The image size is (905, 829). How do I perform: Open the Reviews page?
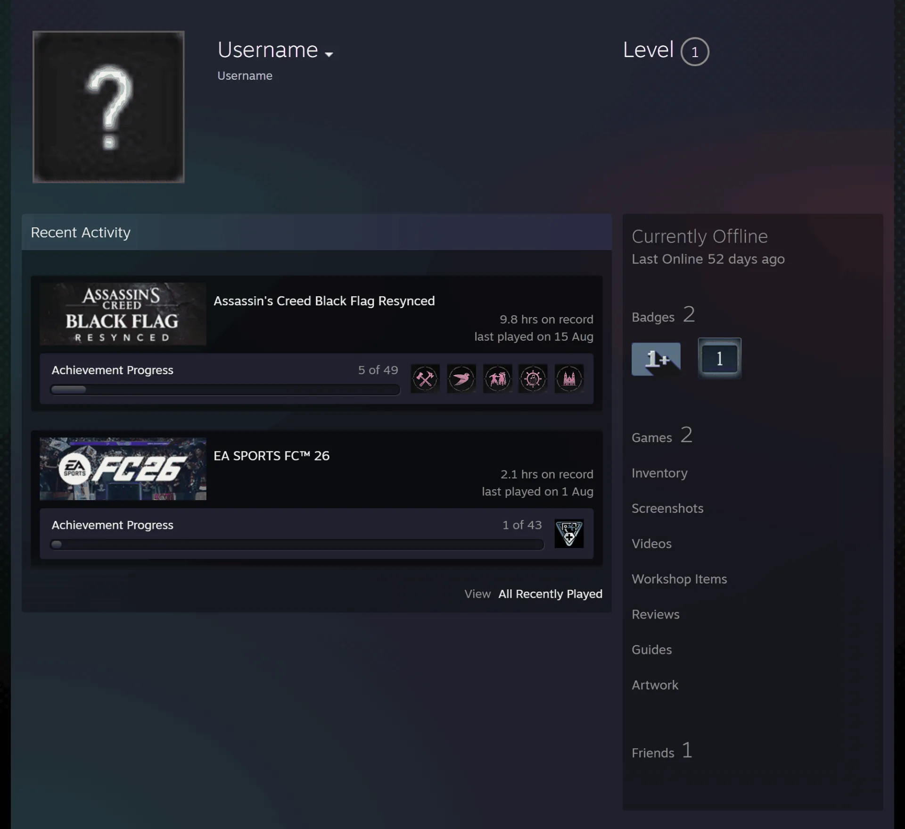656,614
